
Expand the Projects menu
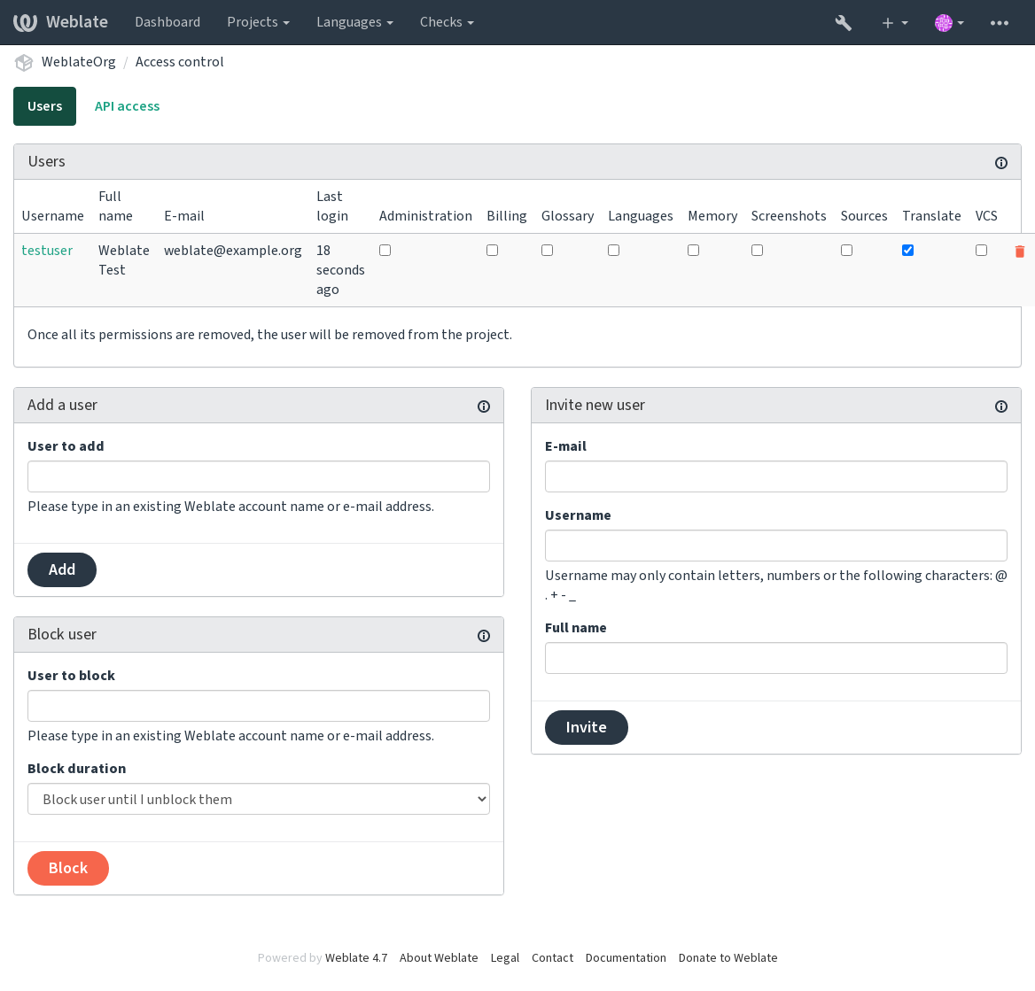(x=258, y=22)
